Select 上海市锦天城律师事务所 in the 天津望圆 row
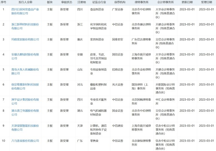The width and height of the screenshot is (216, 151). coord(141,128)
